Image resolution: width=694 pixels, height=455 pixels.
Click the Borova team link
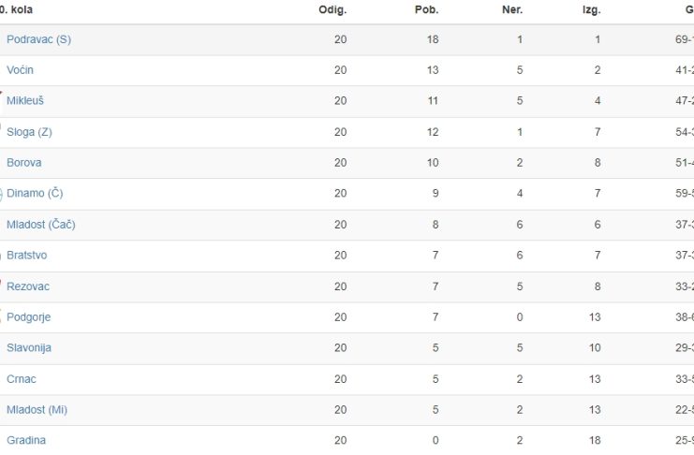pyautogui.click(x=24, y=163)
